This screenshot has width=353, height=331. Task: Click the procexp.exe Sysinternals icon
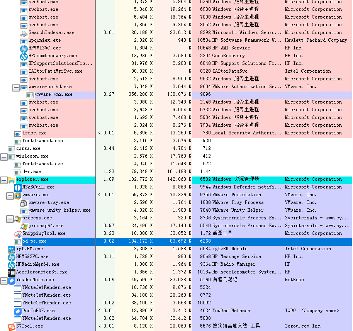[17, 219]
